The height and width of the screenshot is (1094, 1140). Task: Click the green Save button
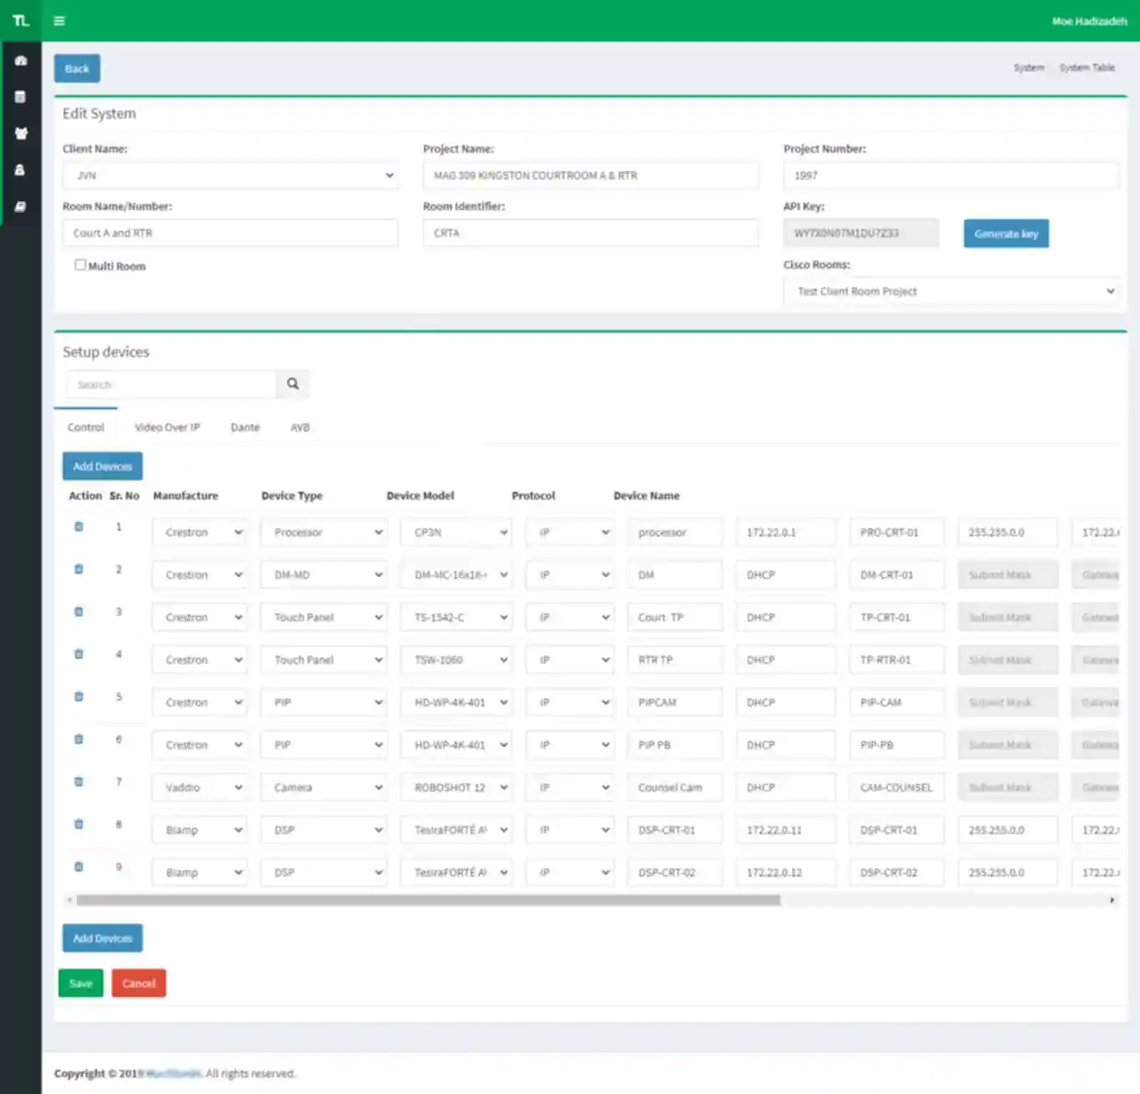[81, 984]
